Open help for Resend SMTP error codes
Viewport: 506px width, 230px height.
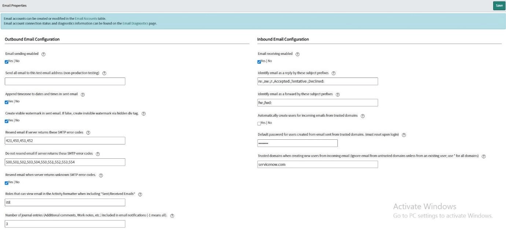(x=88, y=133)
